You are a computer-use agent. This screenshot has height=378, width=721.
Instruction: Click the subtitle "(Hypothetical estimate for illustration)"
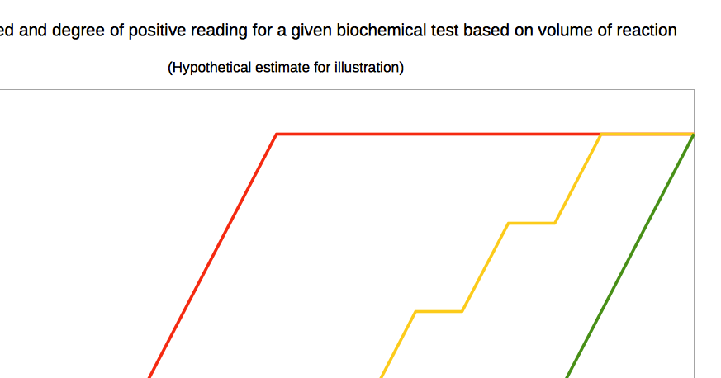286,68
